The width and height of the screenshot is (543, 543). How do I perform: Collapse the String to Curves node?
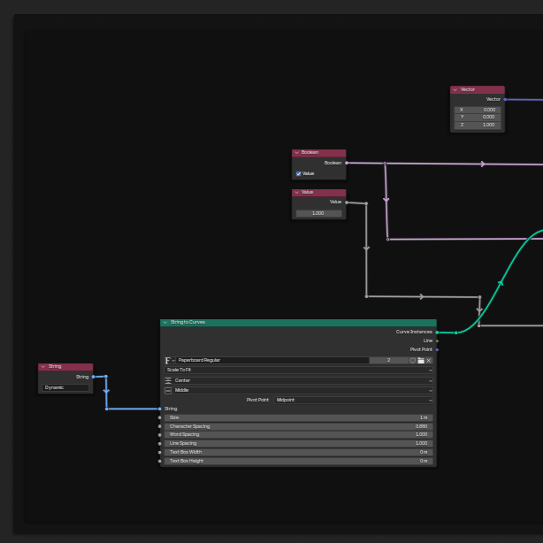tap(165, 323)
